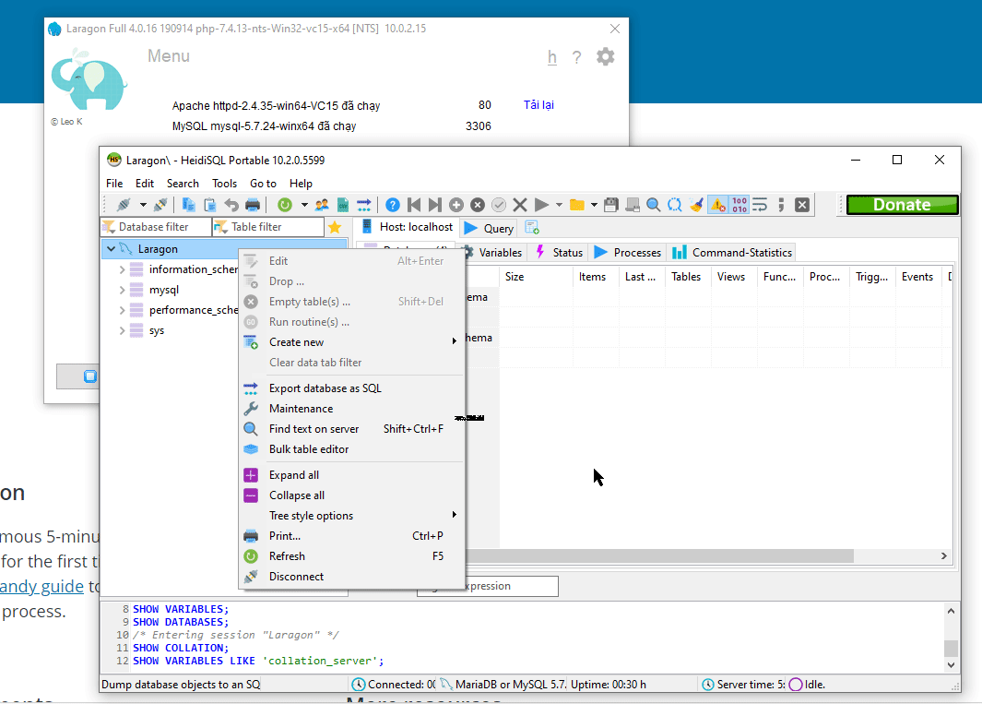Click the Replace text icon in the toolbar

pyautogui.click(x=675, y=204)
